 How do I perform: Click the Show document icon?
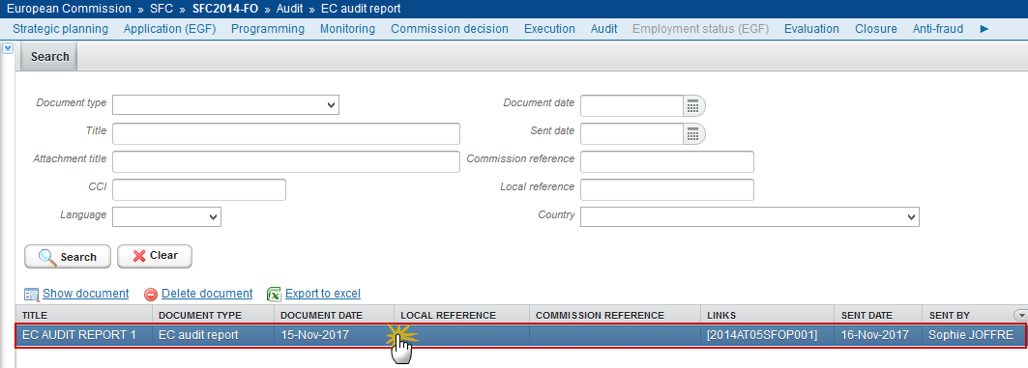click(32, 294)
